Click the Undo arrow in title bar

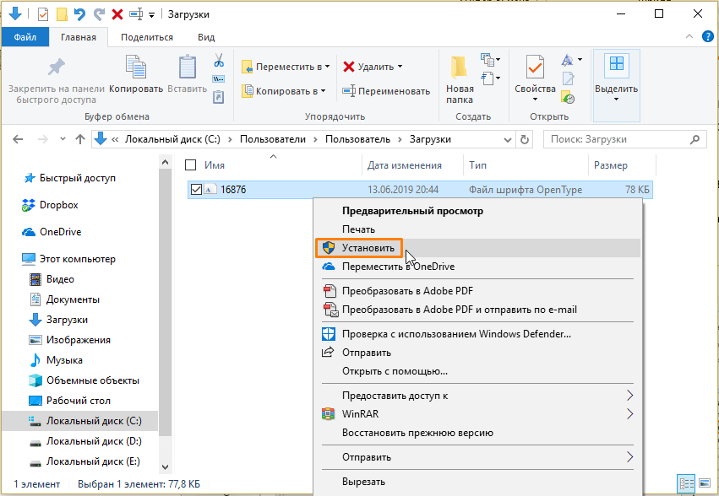[79, 14]
